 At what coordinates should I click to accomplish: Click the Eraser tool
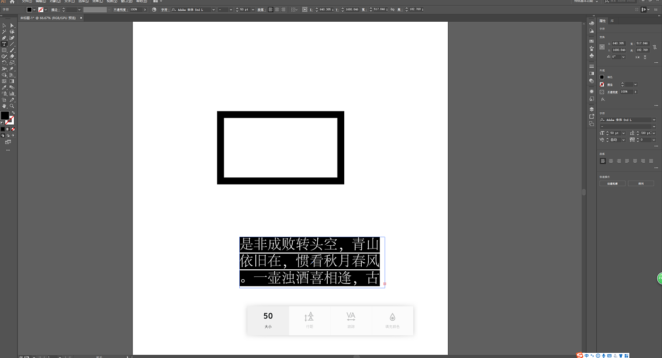click(x=12, y=56)
